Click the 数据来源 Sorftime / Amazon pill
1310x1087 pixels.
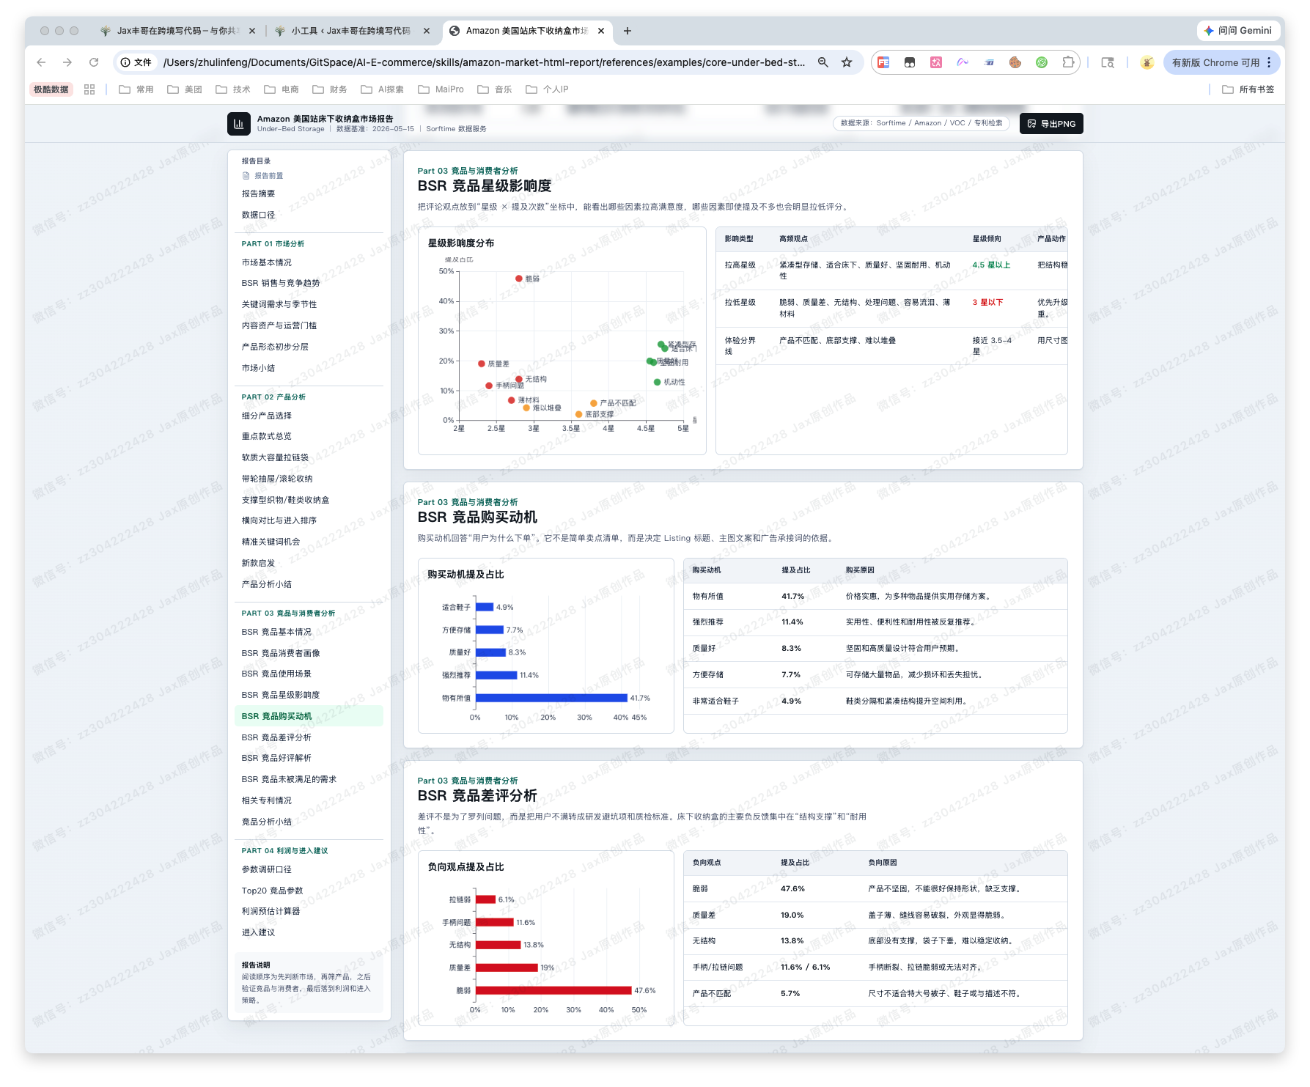tap(921, 123)
